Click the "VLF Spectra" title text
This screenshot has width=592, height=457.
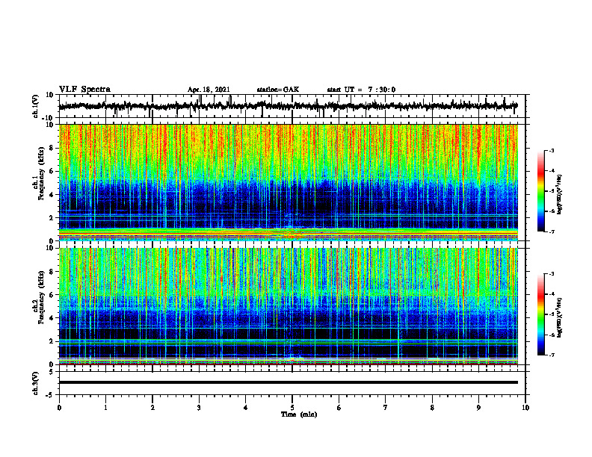[x=85, y=90]
